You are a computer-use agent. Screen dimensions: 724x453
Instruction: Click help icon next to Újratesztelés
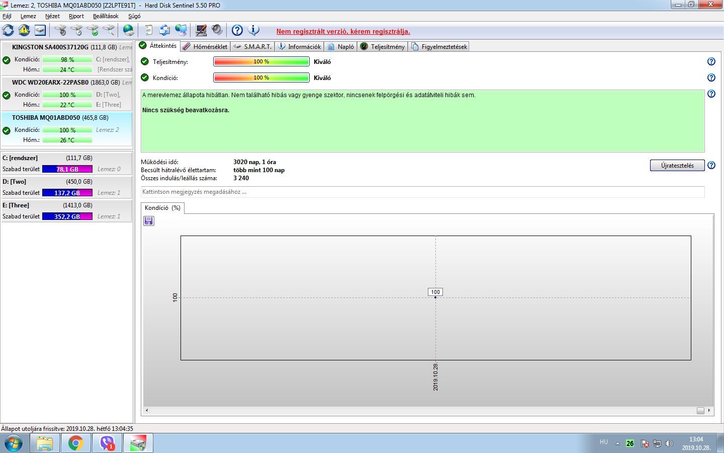711,165
